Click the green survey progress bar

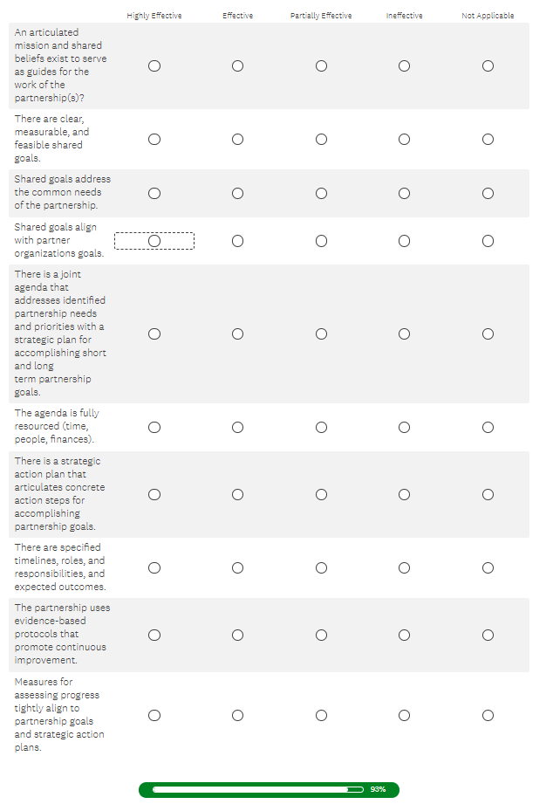pos(268,789)
